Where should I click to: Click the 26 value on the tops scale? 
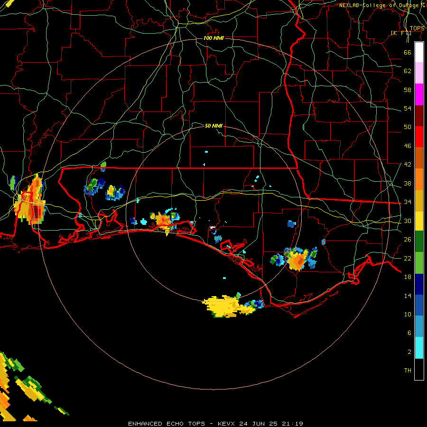click(408, 240)
